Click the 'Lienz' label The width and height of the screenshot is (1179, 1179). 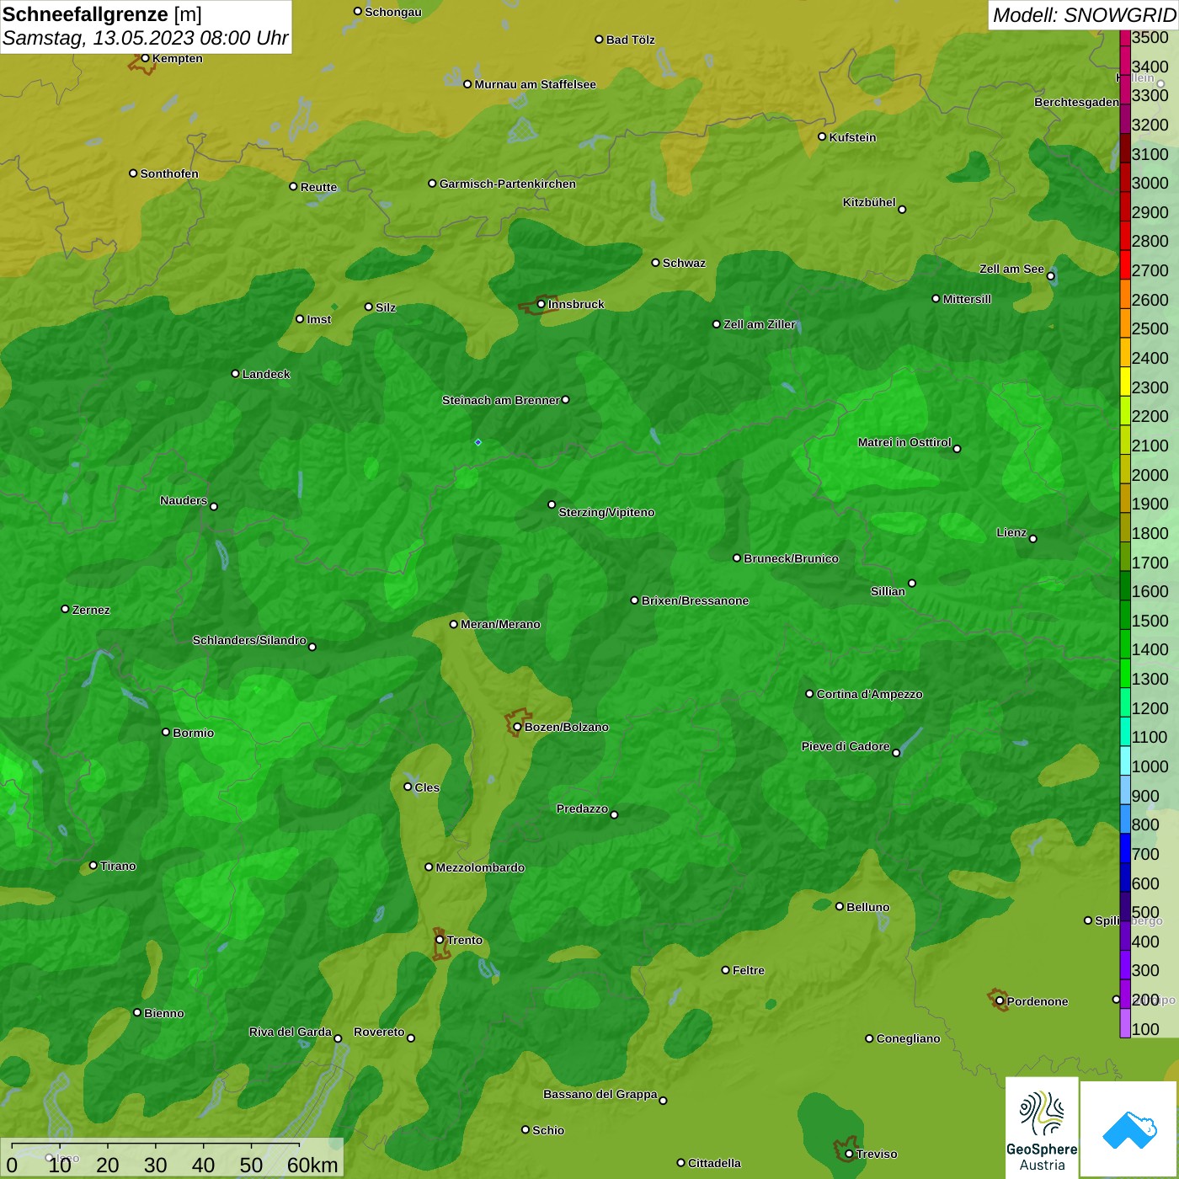tap(1011, 532)
